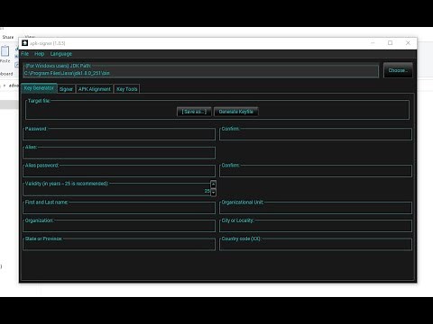Click the Alias password input field
This screenshot has width=433, height=324.
(x=119, y=172)
